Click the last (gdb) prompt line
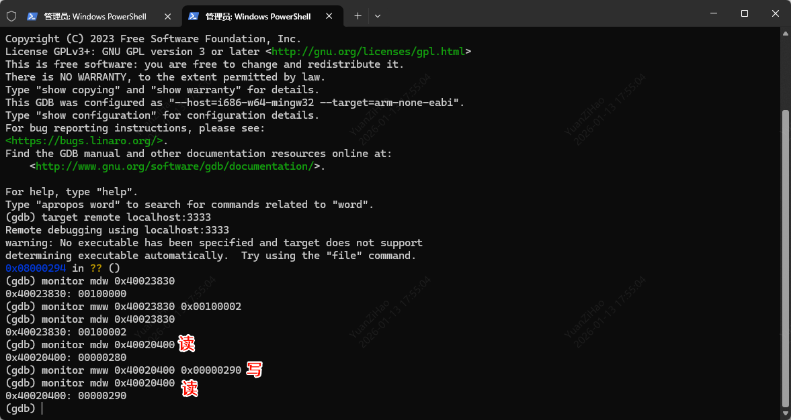The height and width of the screenshot is (420, 791). pos(22,408)
